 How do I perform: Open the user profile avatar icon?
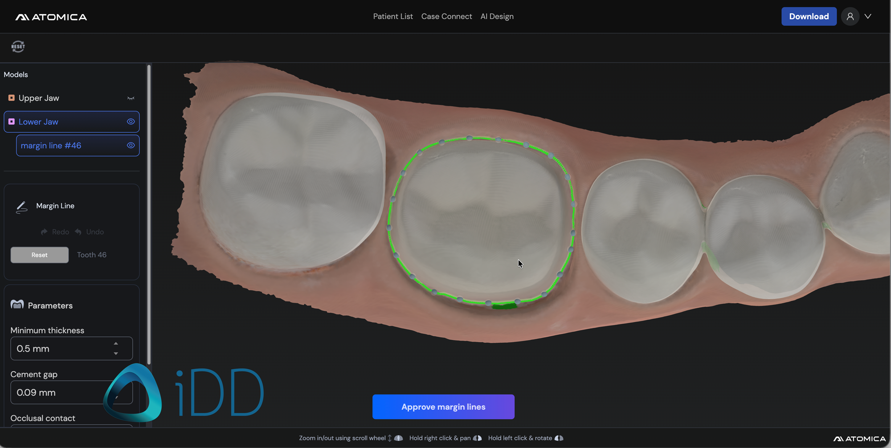(850, 16)
